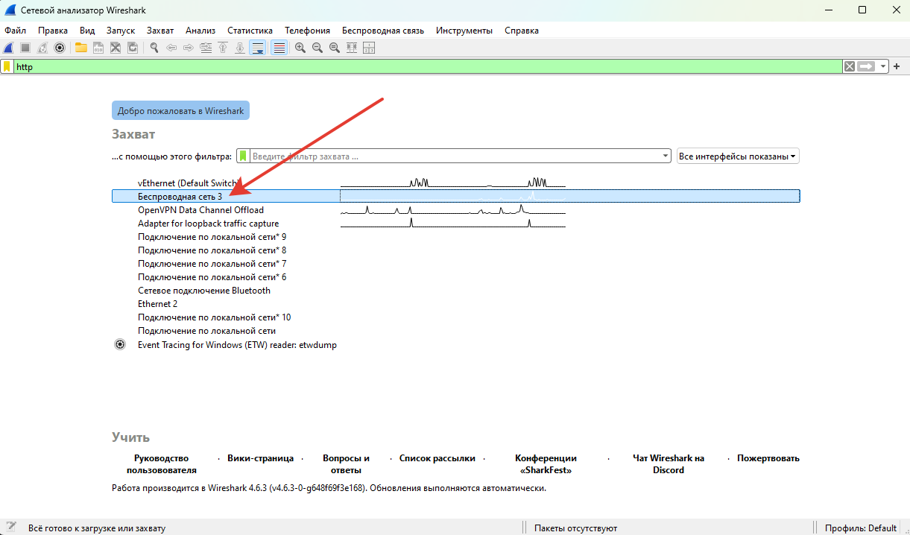The image size is (910, 535).
Task: Click the go to first packet icon
Action: (223, 48)
